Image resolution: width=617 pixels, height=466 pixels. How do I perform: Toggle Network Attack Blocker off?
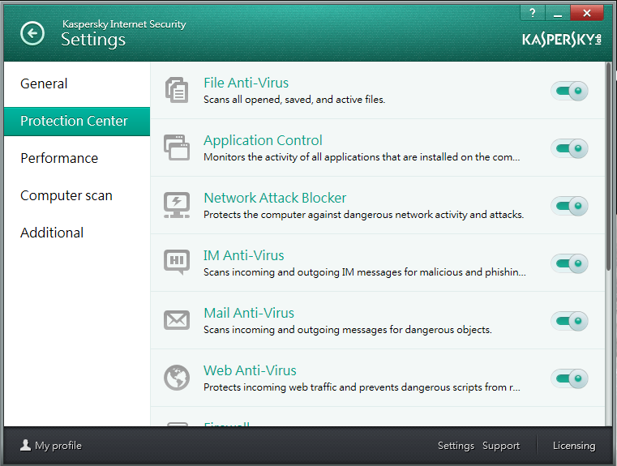569,206
